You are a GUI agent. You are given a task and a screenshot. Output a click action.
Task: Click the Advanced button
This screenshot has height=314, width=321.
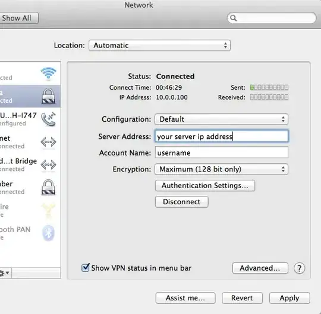pyautogui.click(x=260, y=268)
